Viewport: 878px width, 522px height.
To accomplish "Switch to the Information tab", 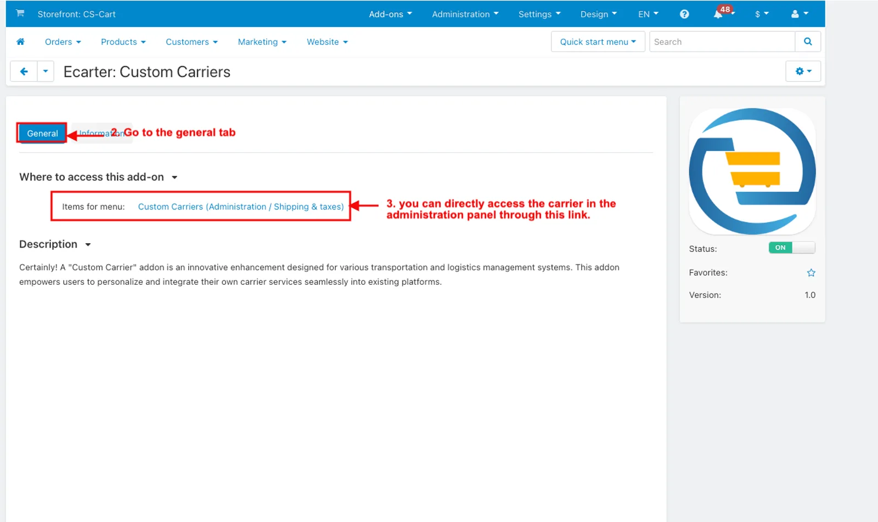I will pyautogui.click(x=102, y=133).
